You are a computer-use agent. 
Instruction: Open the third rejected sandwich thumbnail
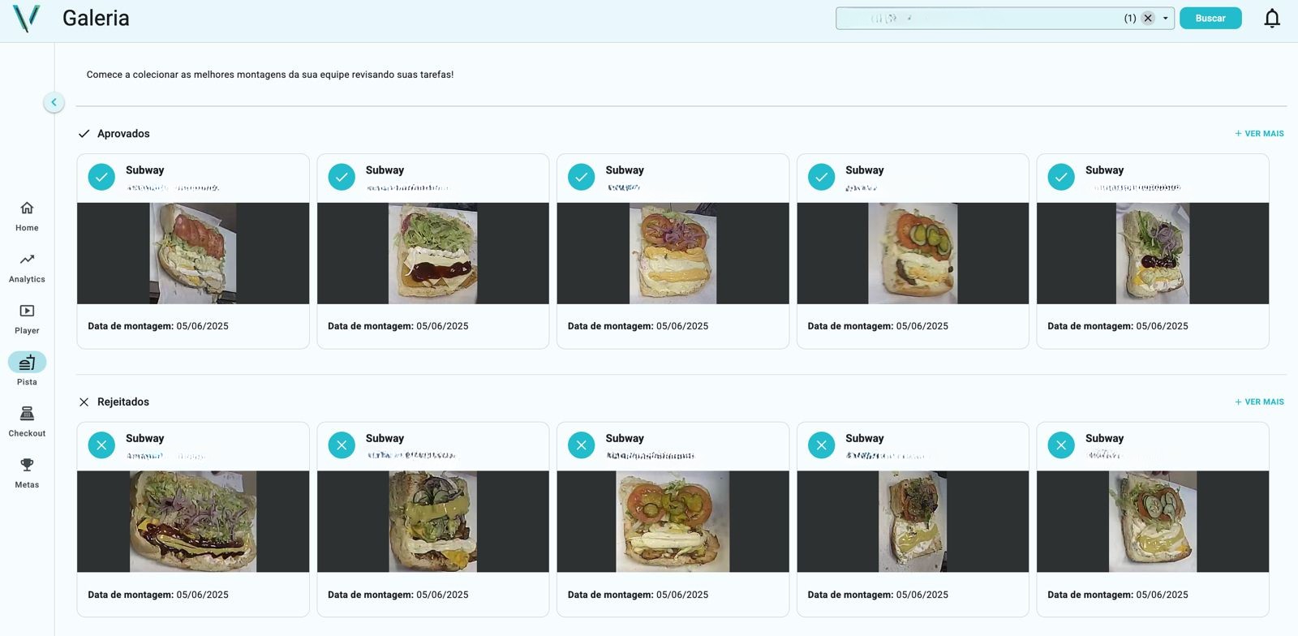coord(673,522)
